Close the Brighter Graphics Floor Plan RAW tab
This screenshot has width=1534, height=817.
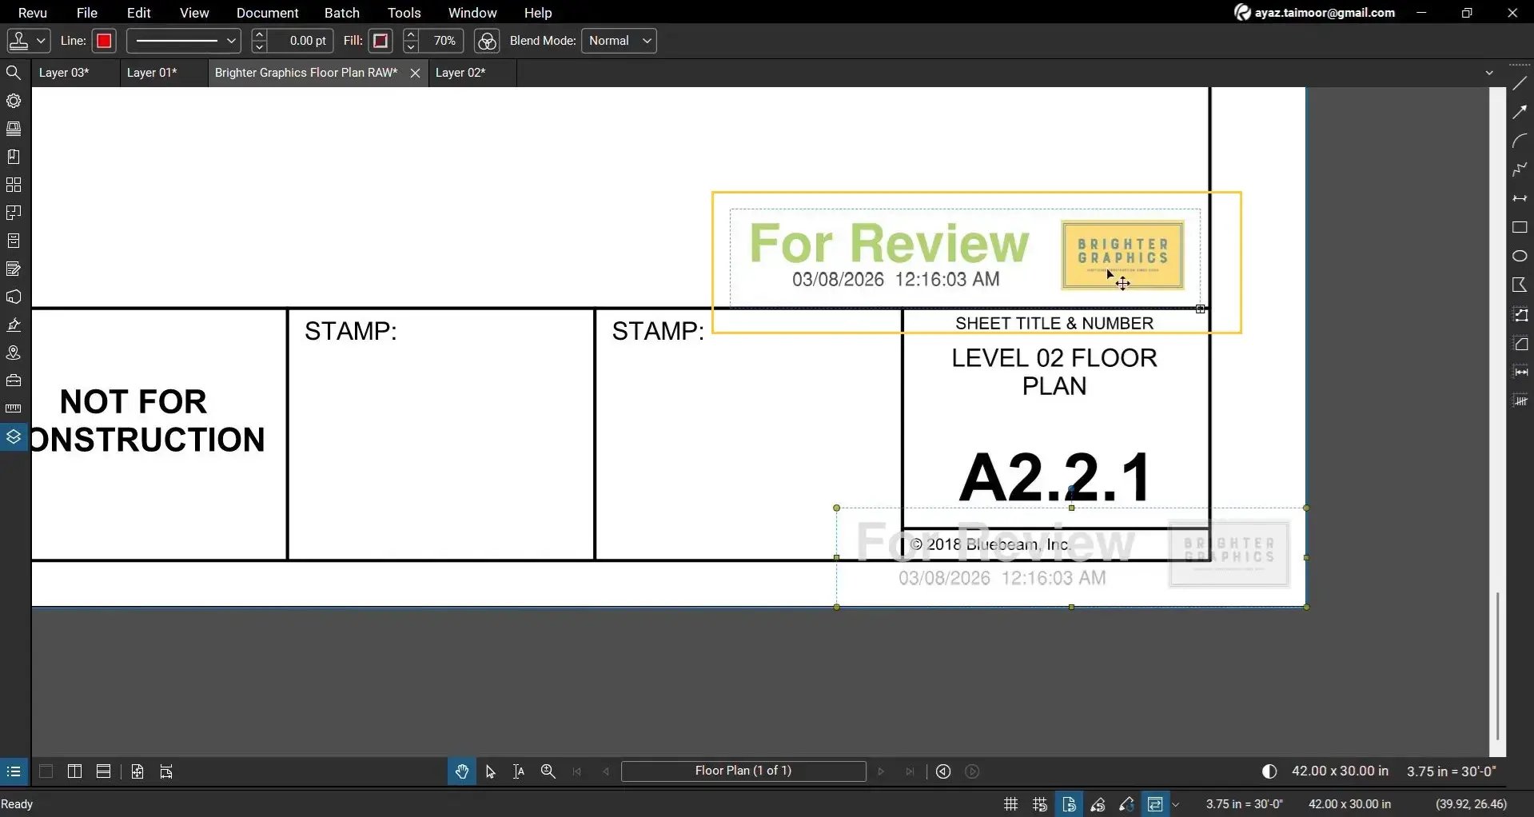415,73
